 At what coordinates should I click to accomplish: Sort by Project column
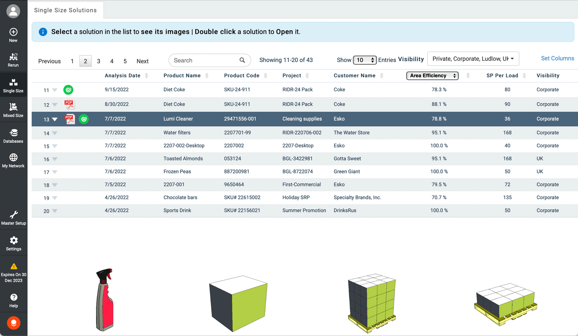pos(307,76)
